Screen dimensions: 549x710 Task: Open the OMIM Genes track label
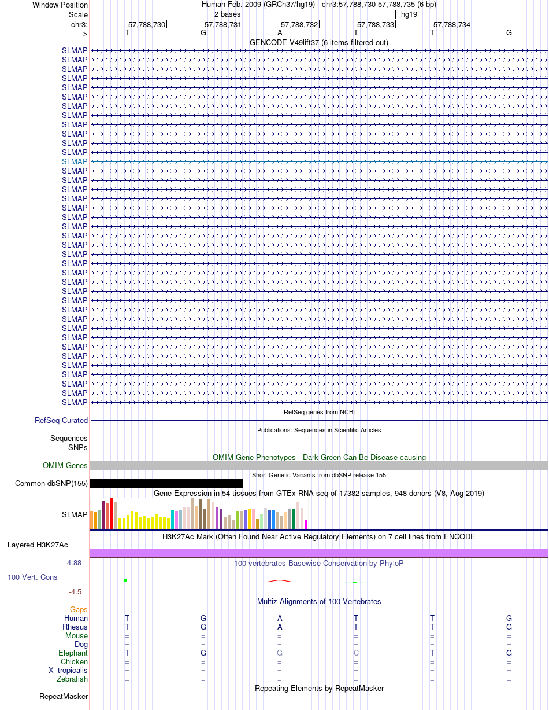tap(65, 466)
